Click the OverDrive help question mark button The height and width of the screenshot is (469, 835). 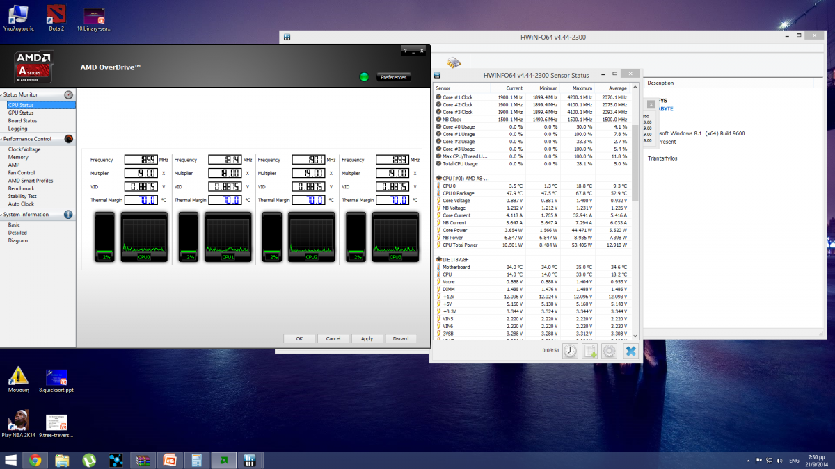pyautogui.click(x=404, y=51)
